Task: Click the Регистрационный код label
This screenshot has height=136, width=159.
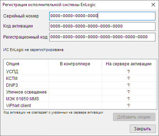Action: 25,37
